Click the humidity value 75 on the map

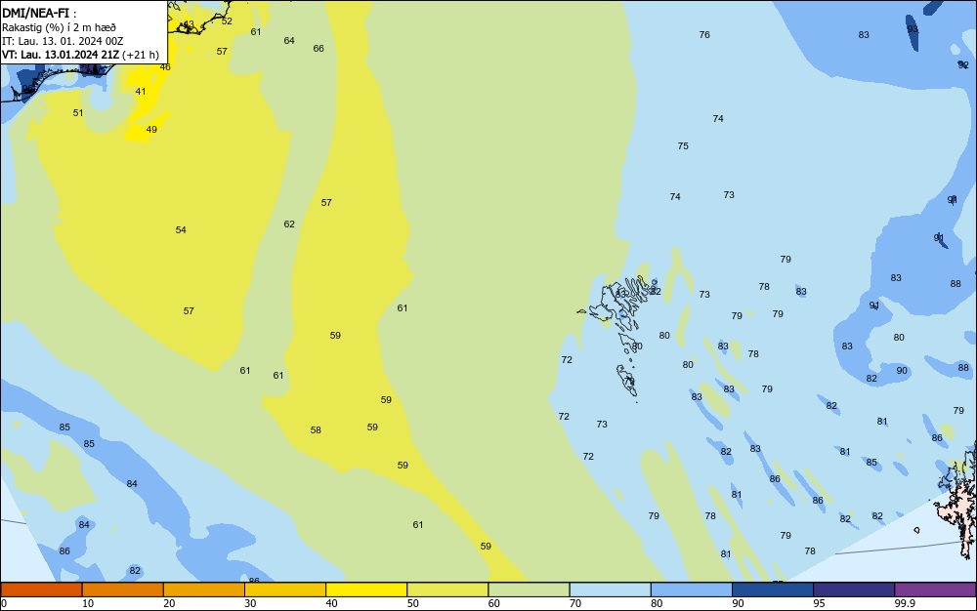(x=683, y=146)
